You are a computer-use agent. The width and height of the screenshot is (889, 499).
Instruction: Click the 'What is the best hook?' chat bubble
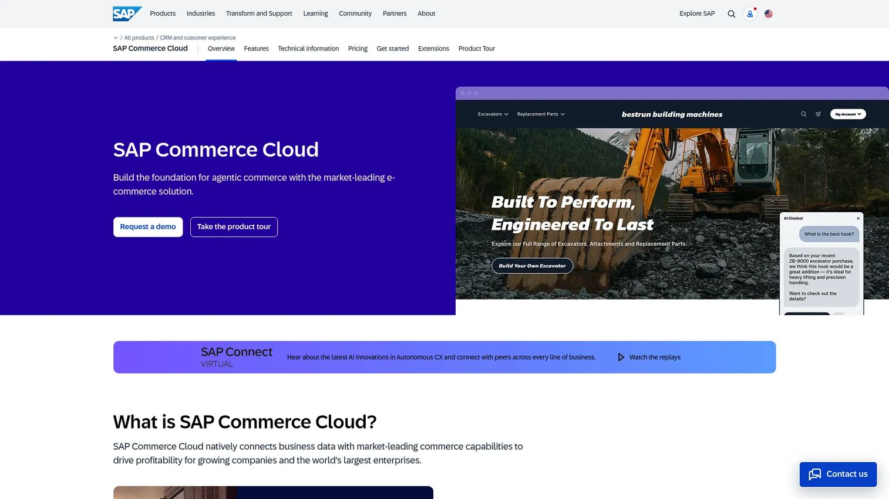[829, 234]
